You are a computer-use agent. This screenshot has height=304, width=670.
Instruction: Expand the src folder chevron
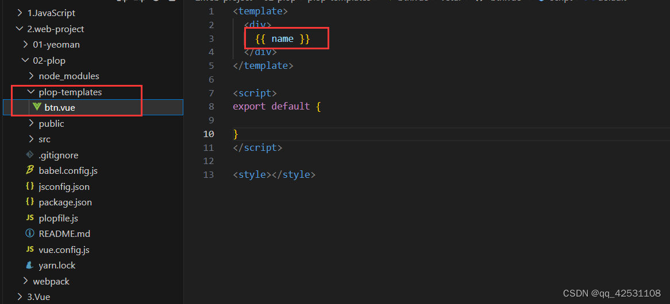point(31,139)
